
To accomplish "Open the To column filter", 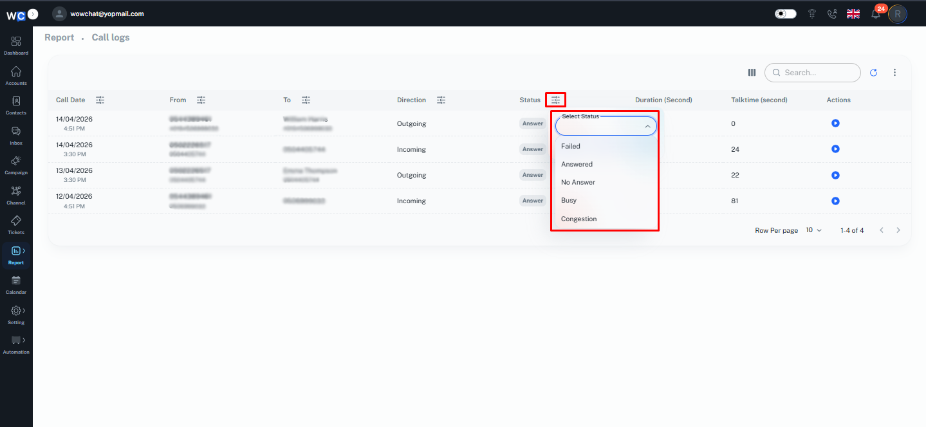I will (306, 100).
